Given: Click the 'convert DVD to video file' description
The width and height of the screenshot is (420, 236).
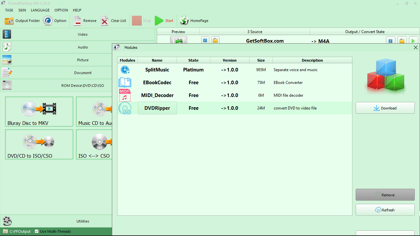Looking at the screenshot, I should pyautogui.click(x=295, y=108).
